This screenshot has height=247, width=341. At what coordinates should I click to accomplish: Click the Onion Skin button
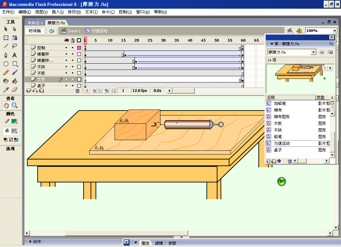tap(94, 91)
